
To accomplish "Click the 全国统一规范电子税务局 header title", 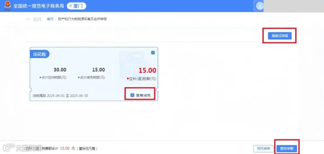I will pos(37,6).
